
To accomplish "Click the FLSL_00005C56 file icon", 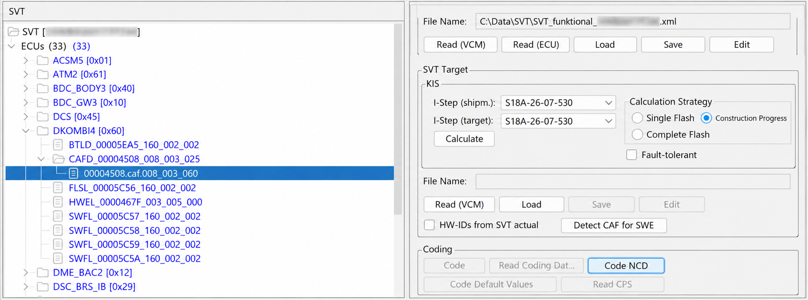I will click(58, 188).
